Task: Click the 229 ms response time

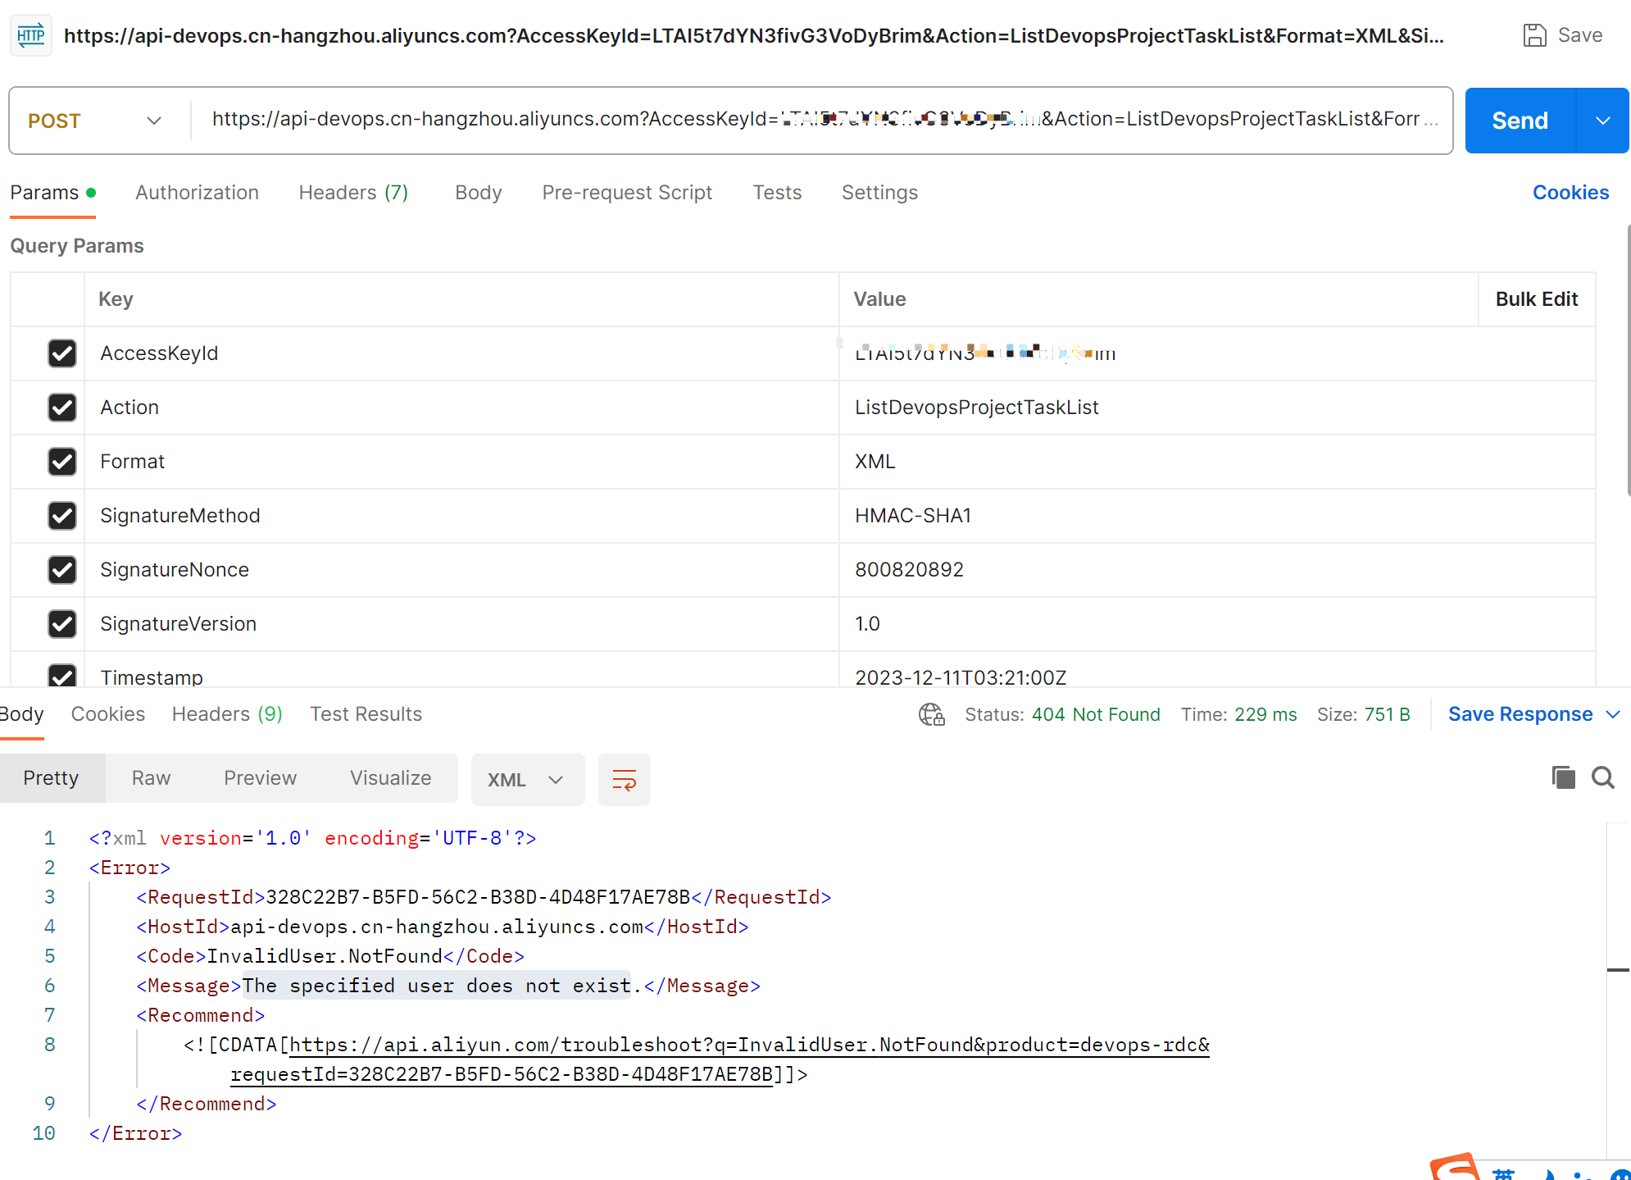Action: pyautogui.click(x=1265, y=714)
